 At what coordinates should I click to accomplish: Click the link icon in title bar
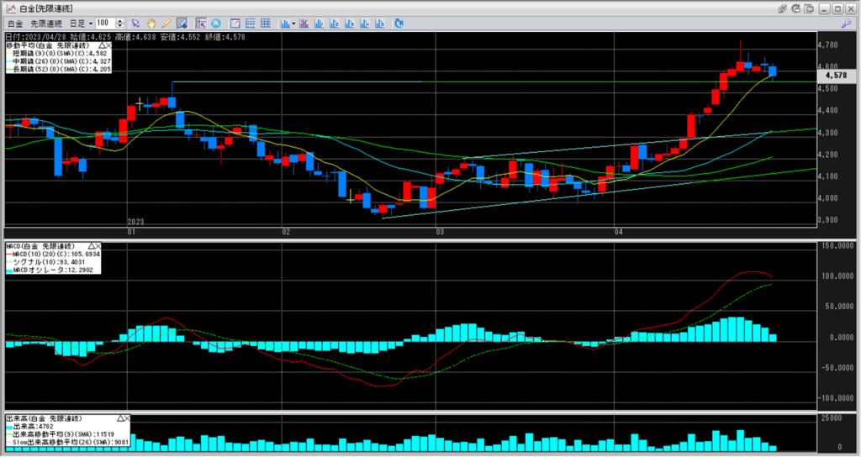click(784, 8)
